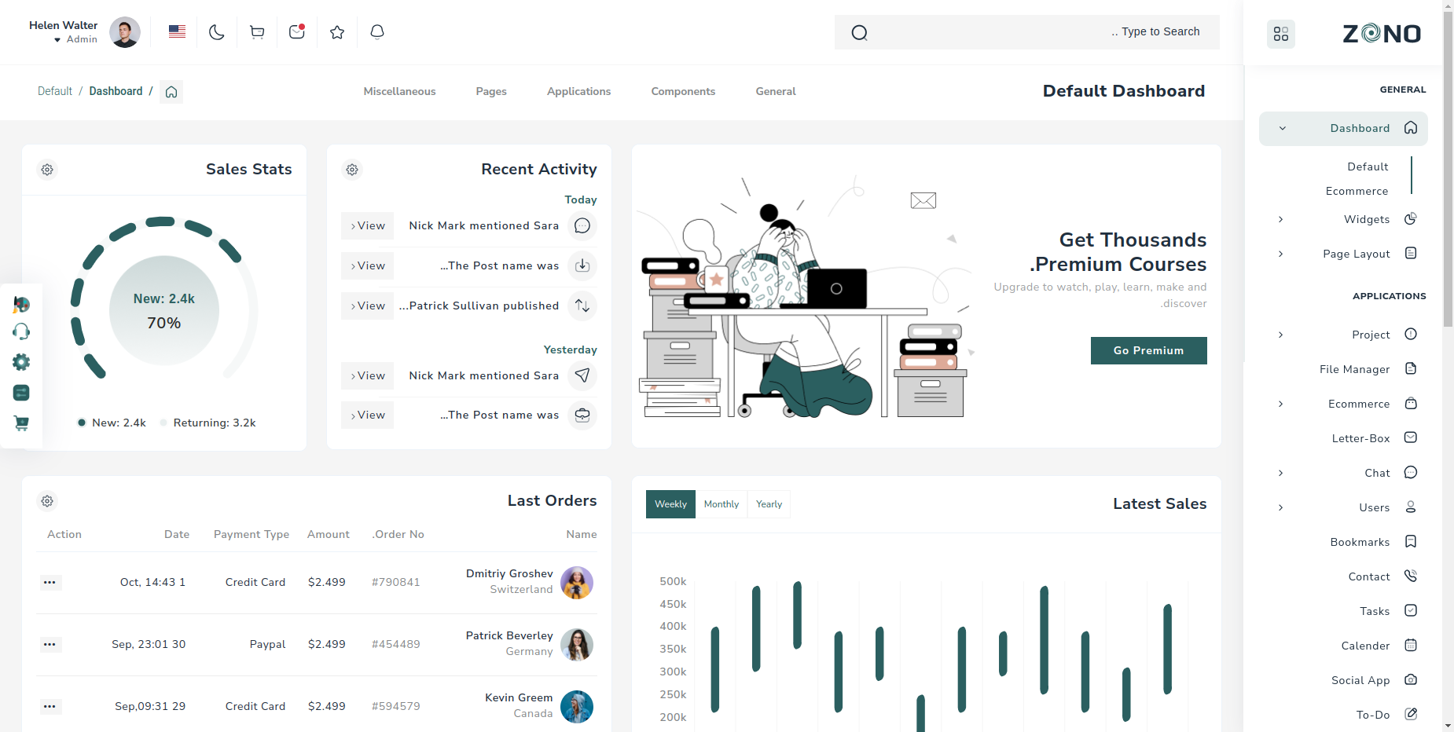Click the Last Orders settings gear

point(48,501)
